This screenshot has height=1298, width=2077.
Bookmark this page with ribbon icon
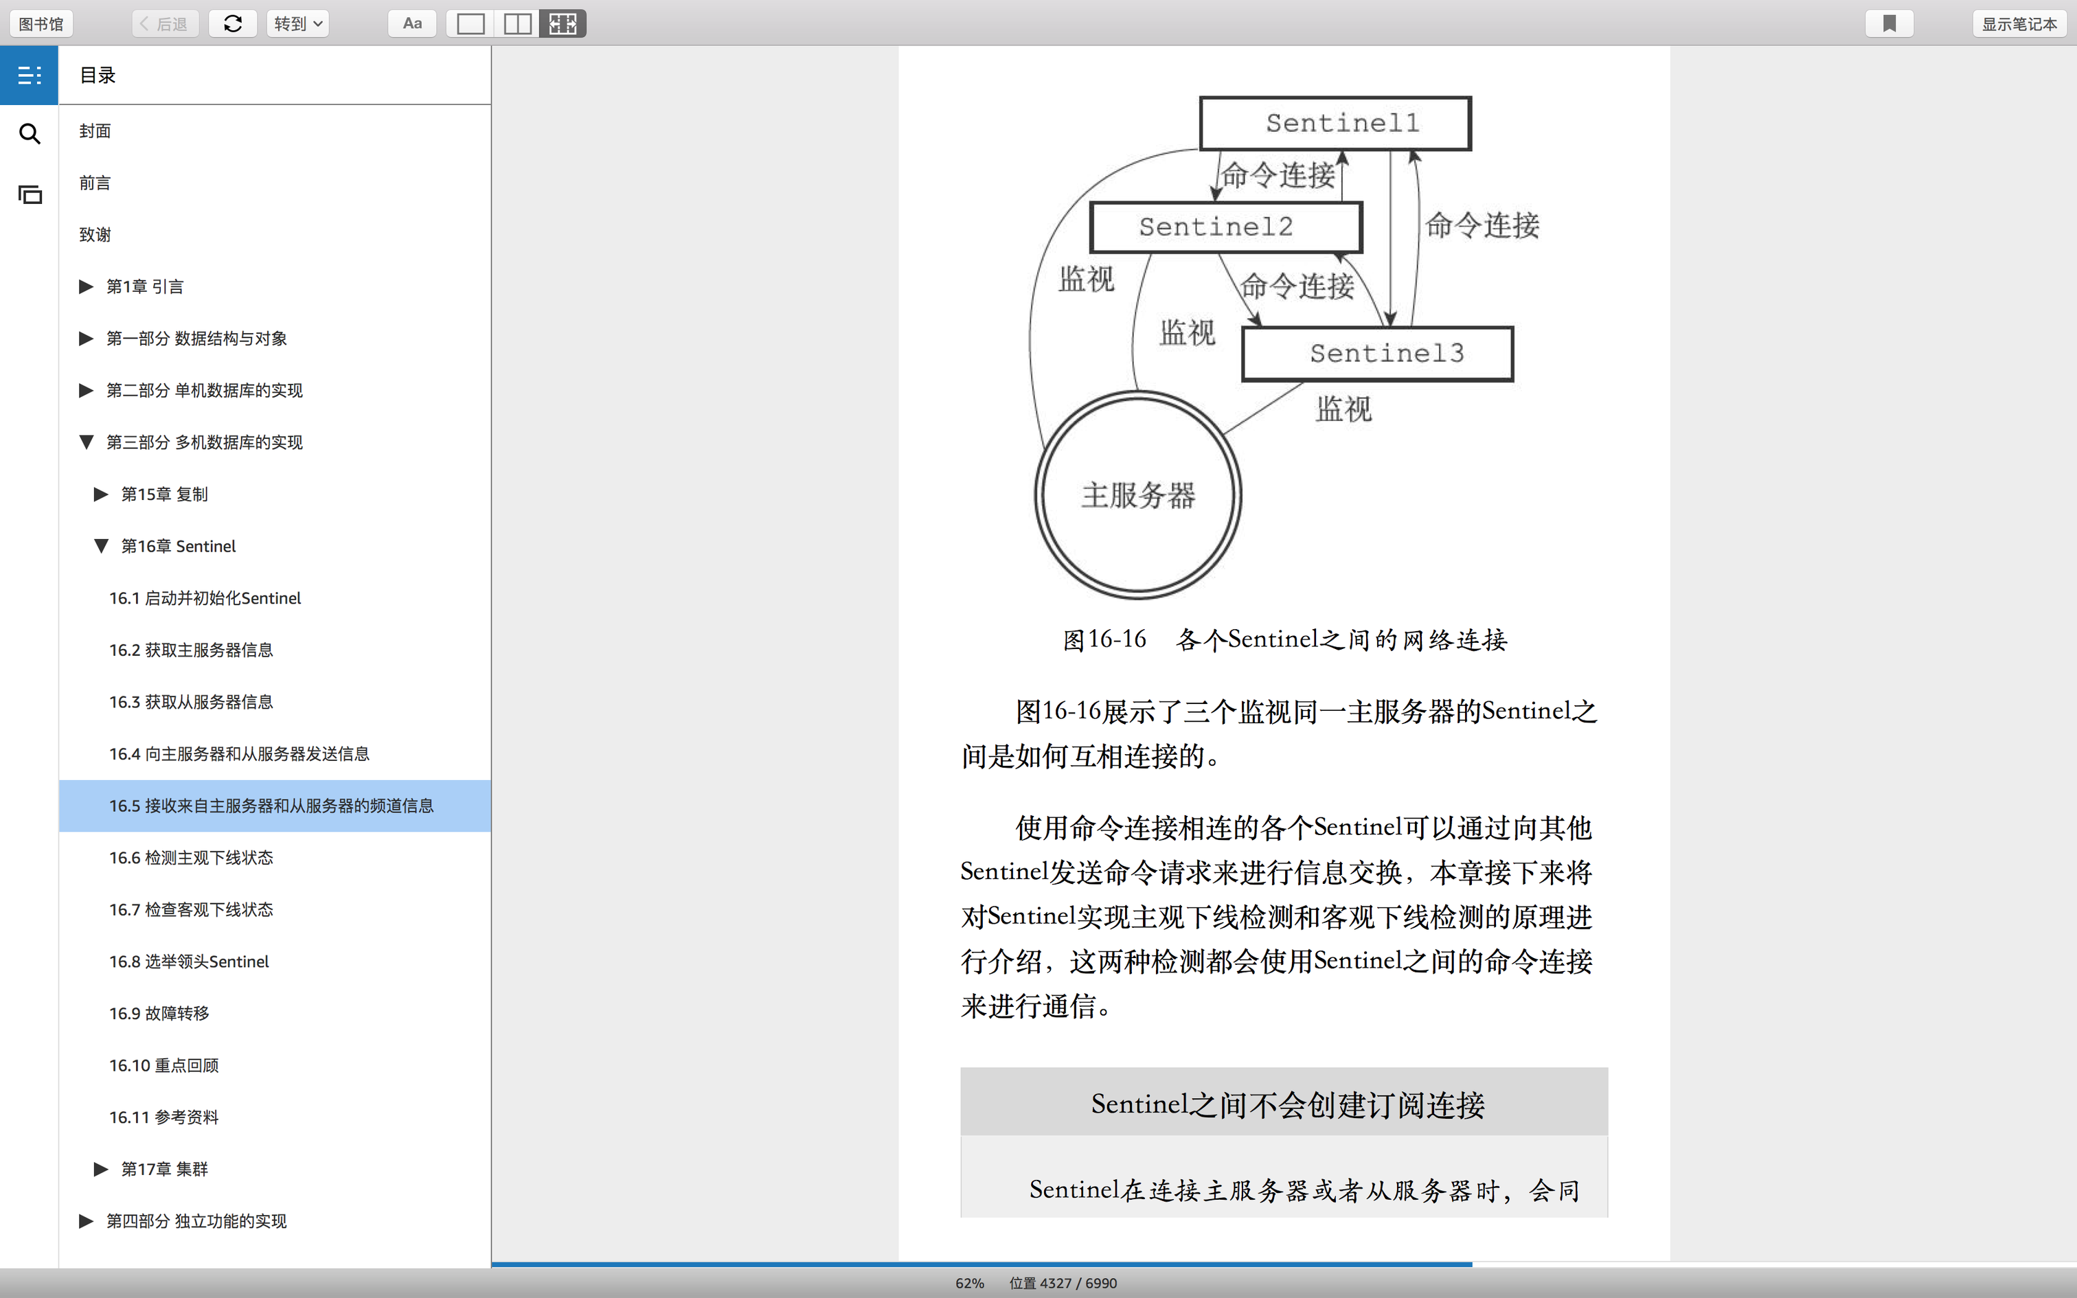pyautogui.click(x=1889, y=24)
